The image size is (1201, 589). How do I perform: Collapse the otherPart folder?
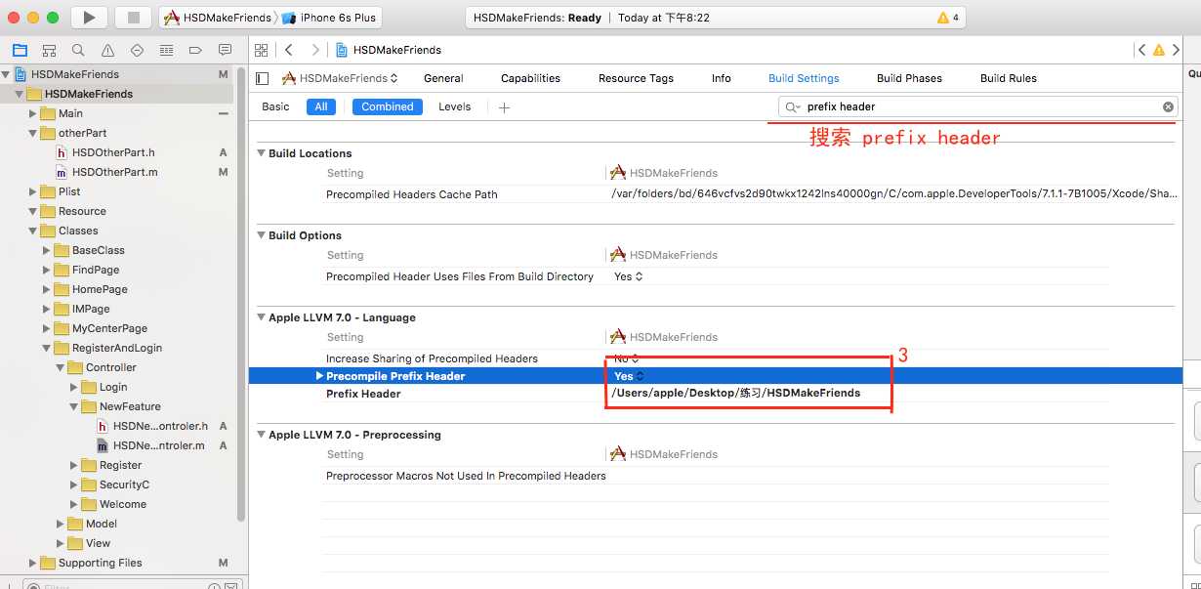pyautogui.click(x=34, y=133)
